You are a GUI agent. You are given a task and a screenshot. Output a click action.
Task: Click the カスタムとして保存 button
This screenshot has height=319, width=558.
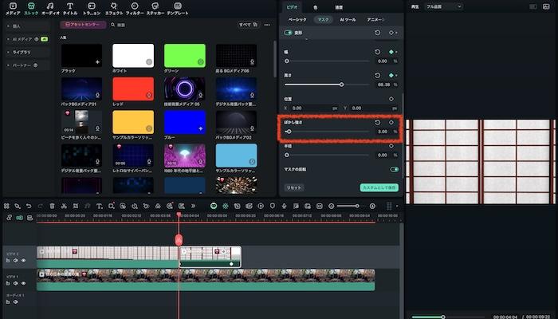coord(379,187)
